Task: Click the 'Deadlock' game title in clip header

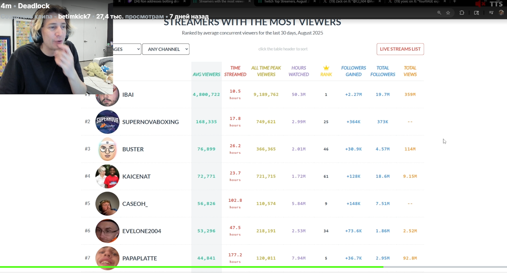Action: coord(34,6)
